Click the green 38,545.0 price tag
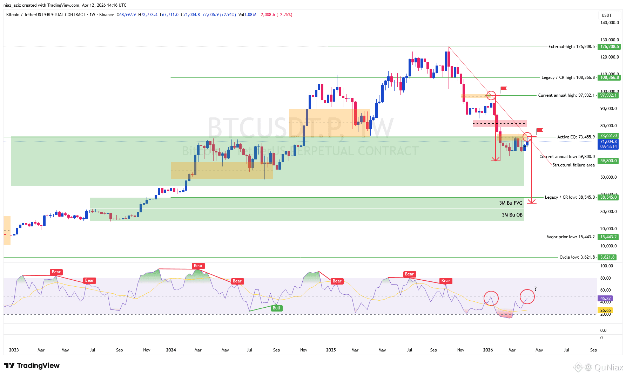Image resolution: width=626 pixels, height=376 pixels. click(x=608, y=197)
